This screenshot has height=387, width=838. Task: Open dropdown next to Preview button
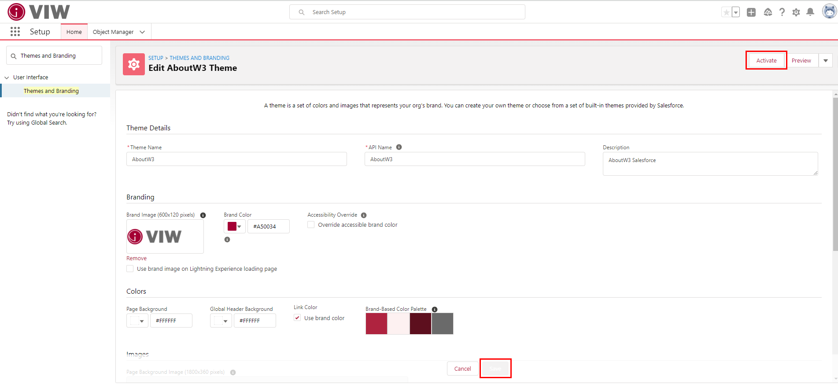826,61
